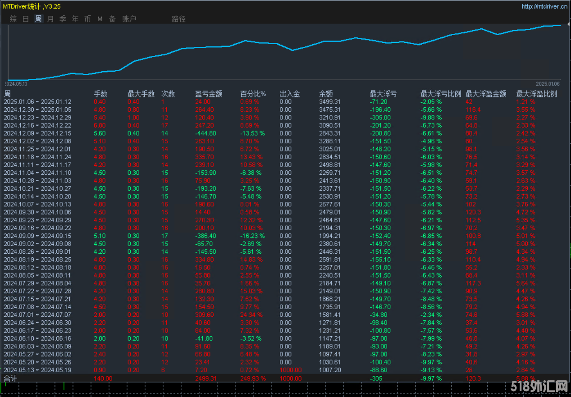
Task: Click the 盈亏金额 column header
Action: pos(209,94)
